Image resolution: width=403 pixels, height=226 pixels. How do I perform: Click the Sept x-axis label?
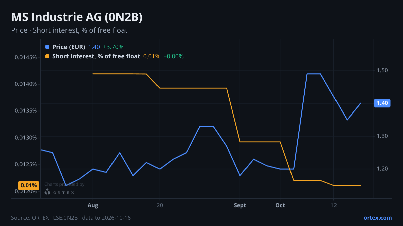(x=240, y=205)
